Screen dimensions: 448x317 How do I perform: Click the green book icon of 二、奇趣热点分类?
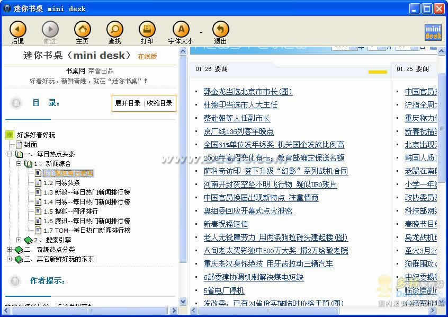click(19, 250)
